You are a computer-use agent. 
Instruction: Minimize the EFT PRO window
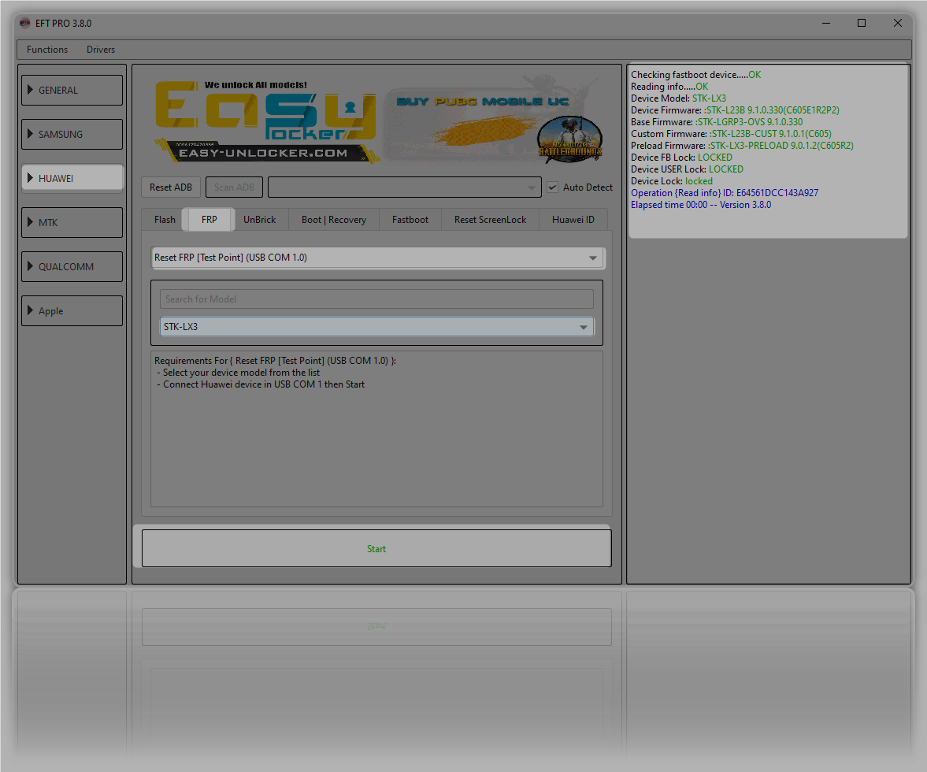coord(826,23)
